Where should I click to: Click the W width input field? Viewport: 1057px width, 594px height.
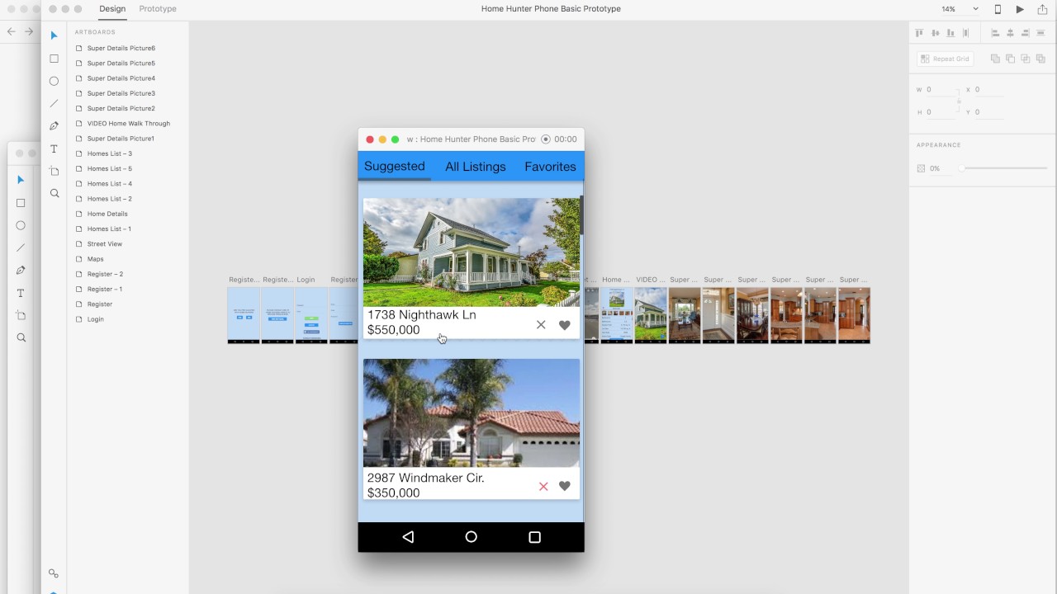click(x=939, y=89)
